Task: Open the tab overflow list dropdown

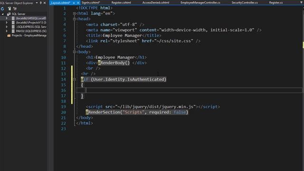Action: tap(302, 3)
